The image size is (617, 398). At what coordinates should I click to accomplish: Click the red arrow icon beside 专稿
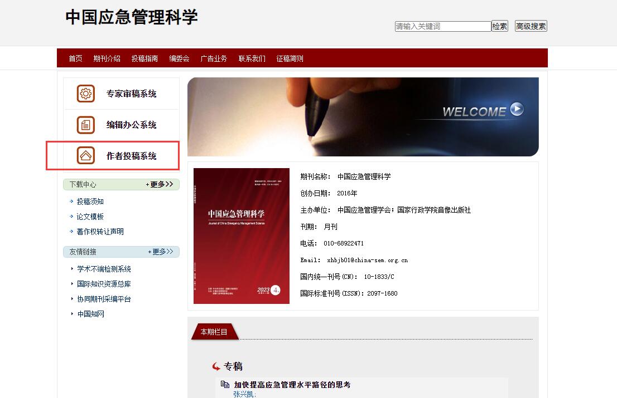tap(216, 366)
